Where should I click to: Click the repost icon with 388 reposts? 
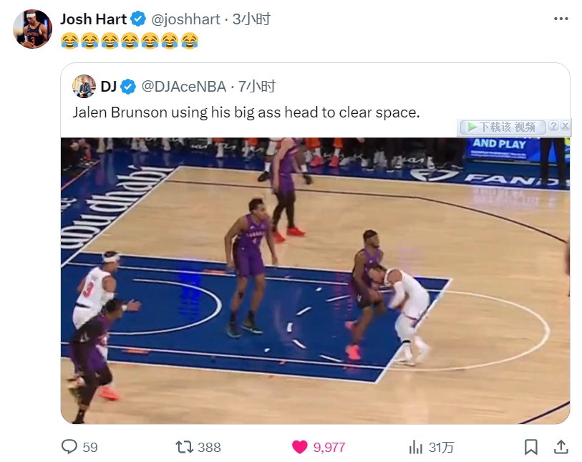pos(185,447)
